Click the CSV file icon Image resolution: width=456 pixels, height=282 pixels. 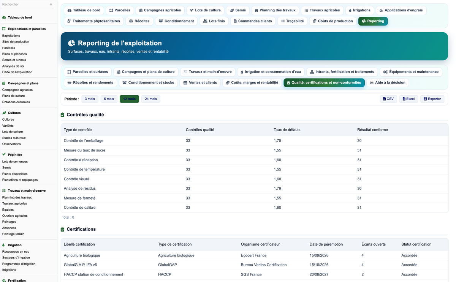385,99
